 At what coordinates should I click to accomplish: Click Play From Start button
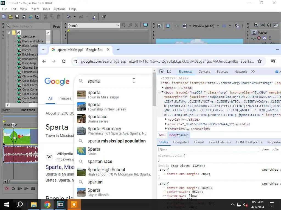(x=19, y=188)
